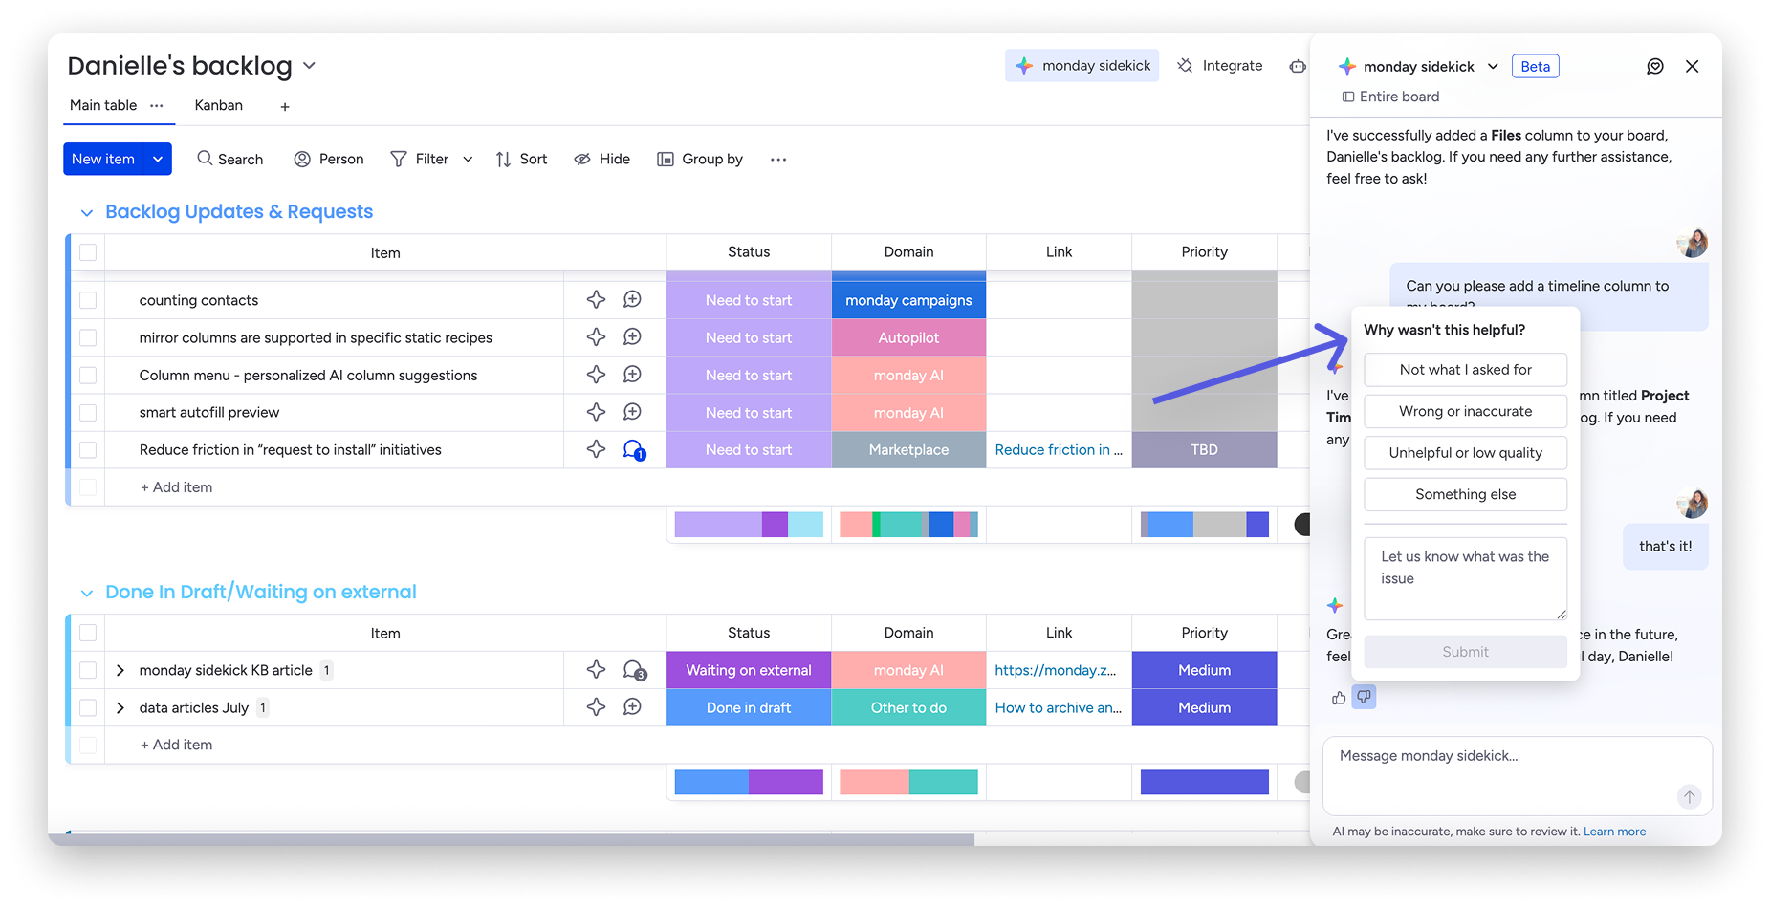
Task: Switch to Main table tab
Action: (103, 105)
